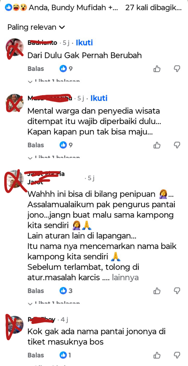Screen dimensions: 188x366
Task: Reply to the first comment with Balas
Action: click(36, 69)
